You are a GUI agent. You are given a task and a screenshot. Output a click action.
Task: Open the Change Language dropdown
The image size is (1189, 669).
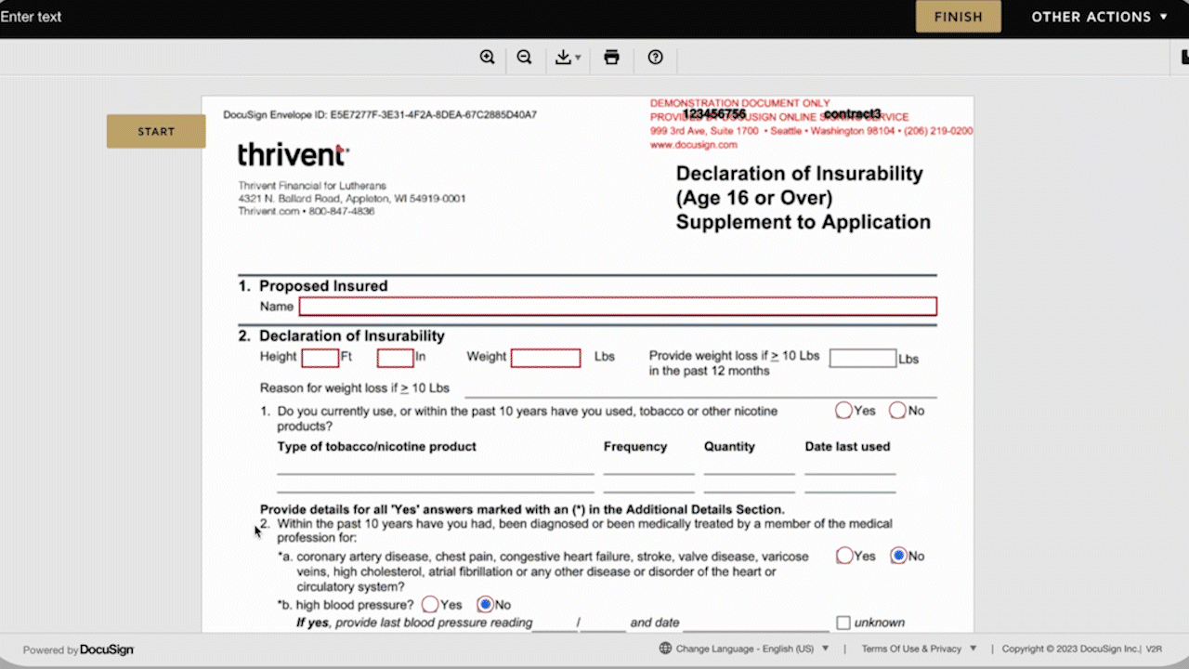coord(748,649)
